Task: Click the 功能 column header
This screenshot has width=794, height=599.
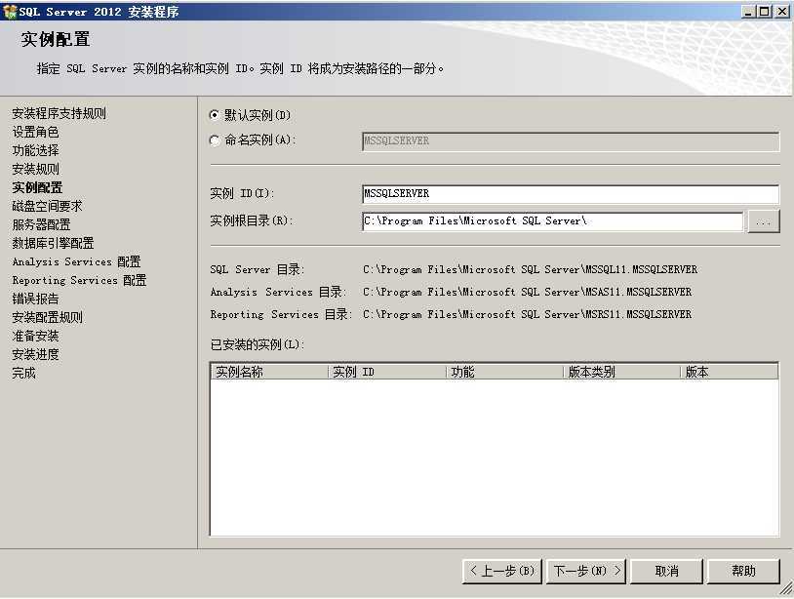Action: (x=505, y=372)
